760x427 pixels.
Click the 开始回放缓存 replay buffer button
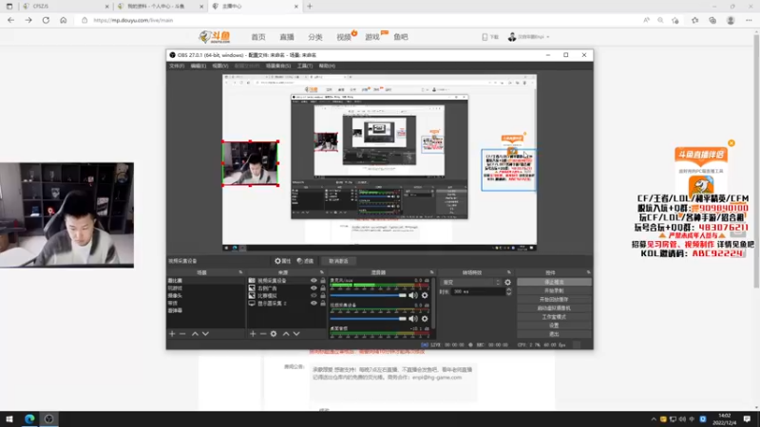554,299
